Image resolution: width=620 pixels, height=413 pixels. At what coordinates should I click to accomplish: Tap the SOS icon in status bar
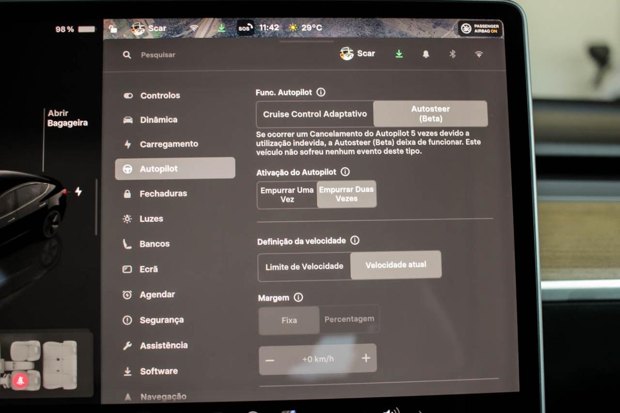[245, 28]
